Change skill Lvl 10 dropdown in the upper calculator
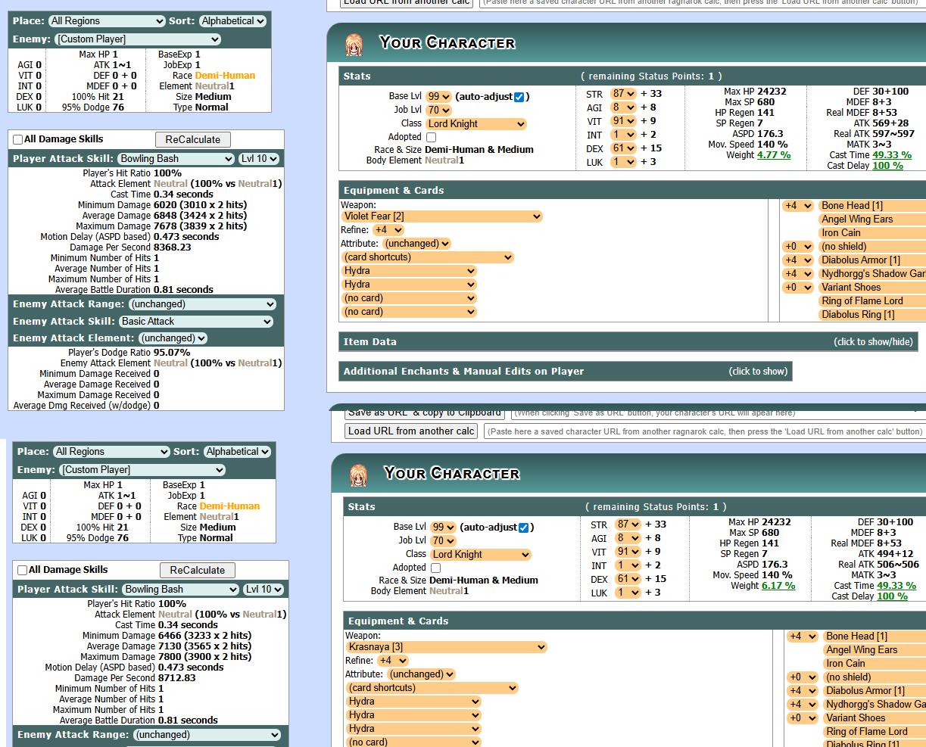The image size is (926, 747). point(259,159)
